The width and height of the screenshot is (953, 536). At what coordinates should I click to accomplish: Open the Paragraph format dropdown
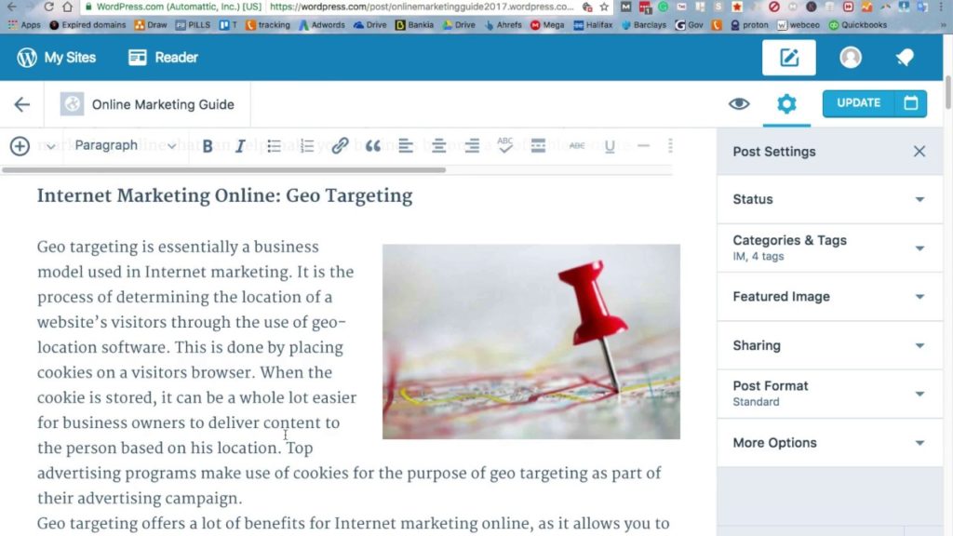click(x=125, y=145)
